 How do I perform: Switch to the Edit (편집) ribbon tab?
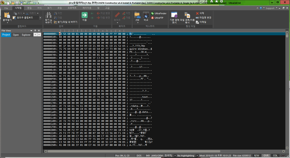tap(29, 8)
